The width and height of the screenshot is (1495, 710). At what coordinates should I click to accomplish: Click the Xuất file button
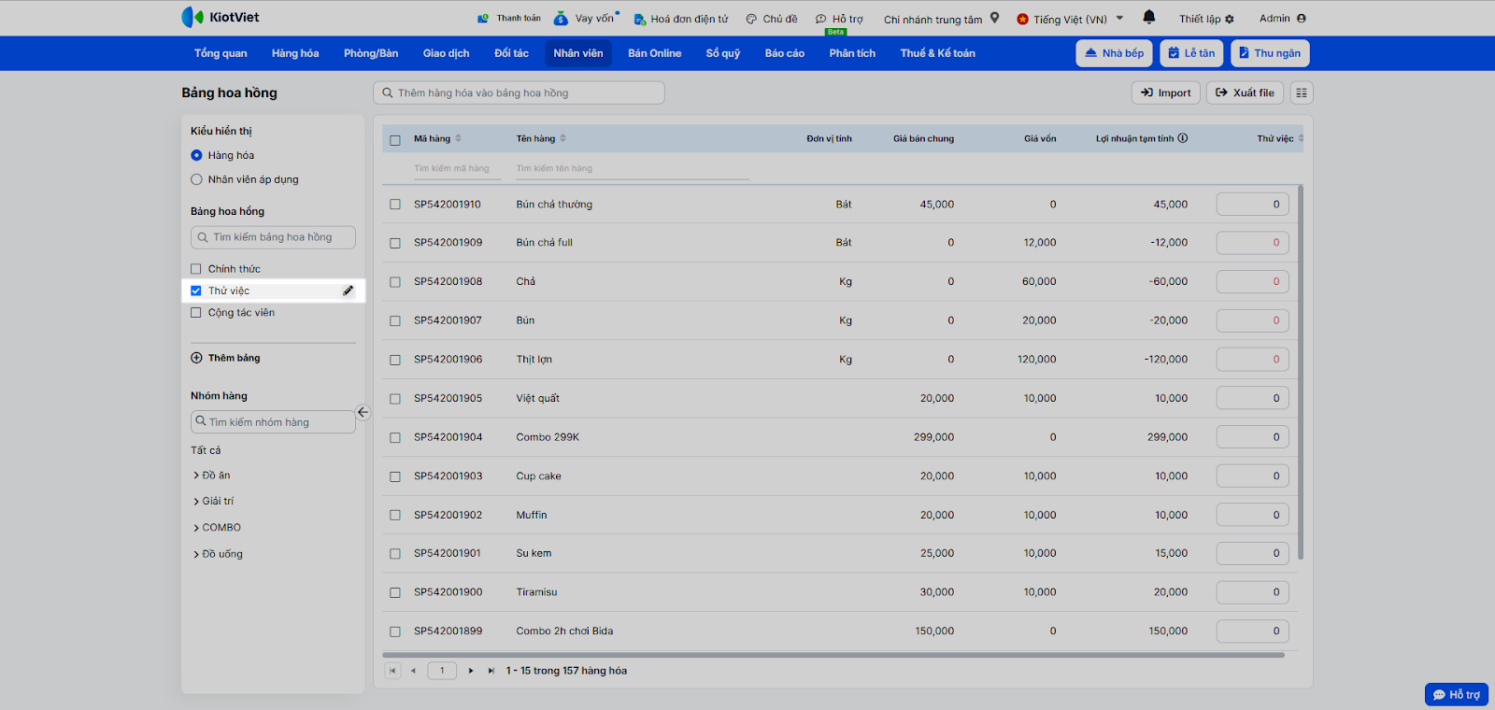pos(1245,92)
